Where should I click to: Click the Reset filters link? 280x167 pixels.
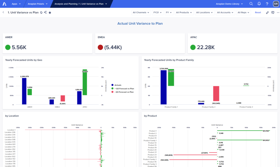pos(258,12)
